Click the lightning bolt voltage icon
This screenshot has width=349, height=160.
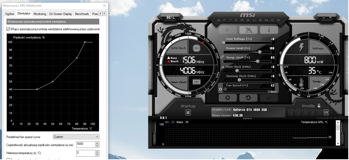pyautogui.click(x=301, y=47)
